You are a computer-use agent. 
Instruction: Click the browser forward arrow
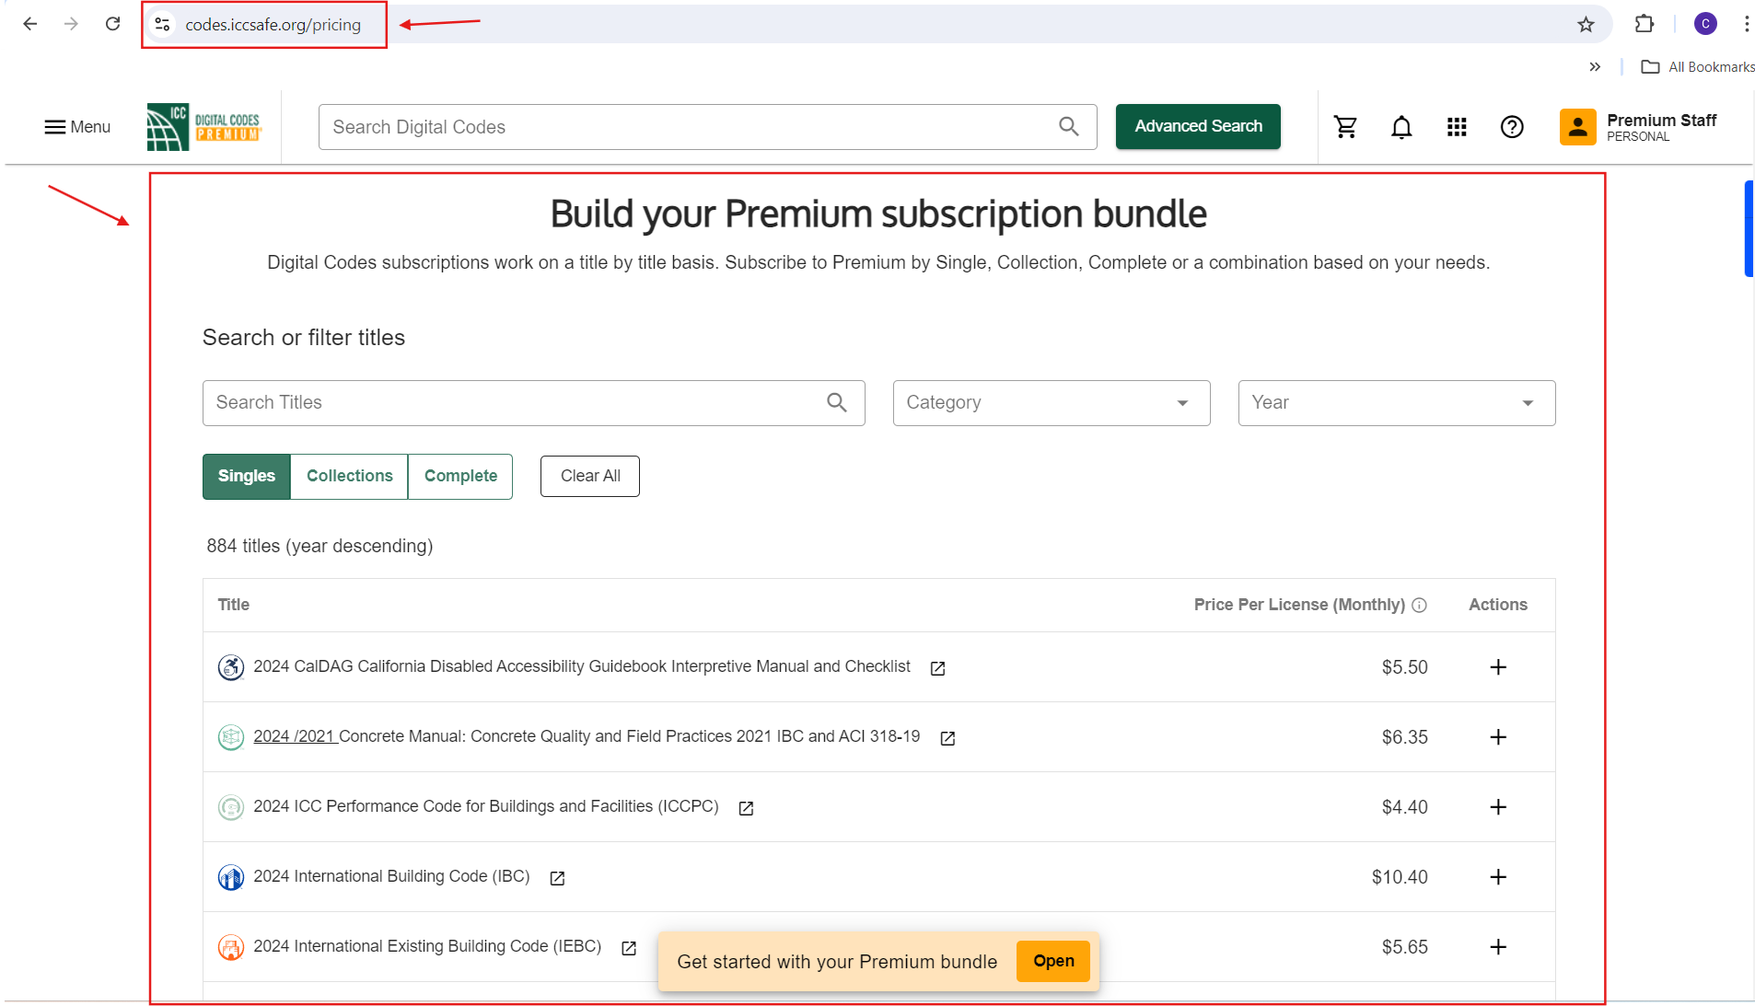tap(71, 24)
